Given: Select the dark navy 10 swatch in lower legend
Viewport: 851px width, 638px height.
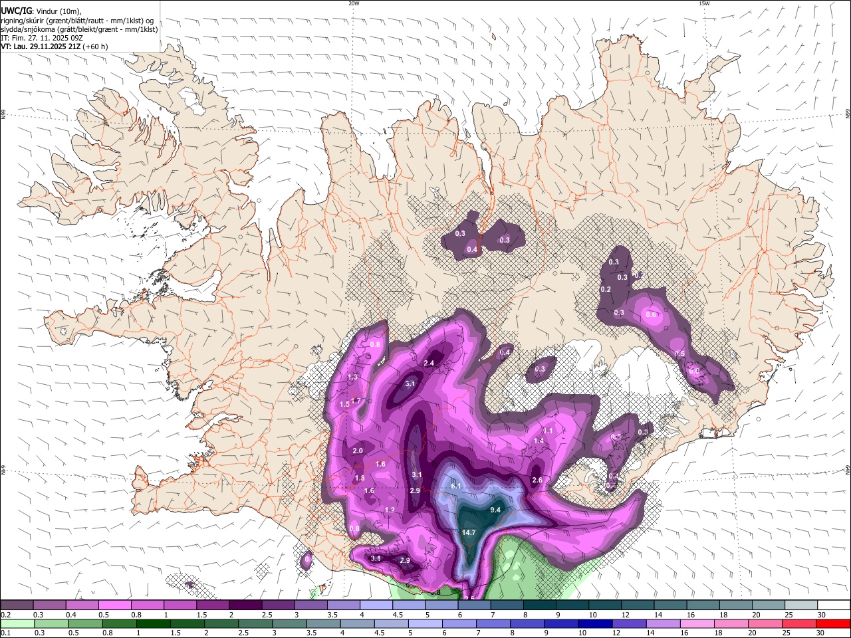Looking at the screenshot, I should 595,623.
